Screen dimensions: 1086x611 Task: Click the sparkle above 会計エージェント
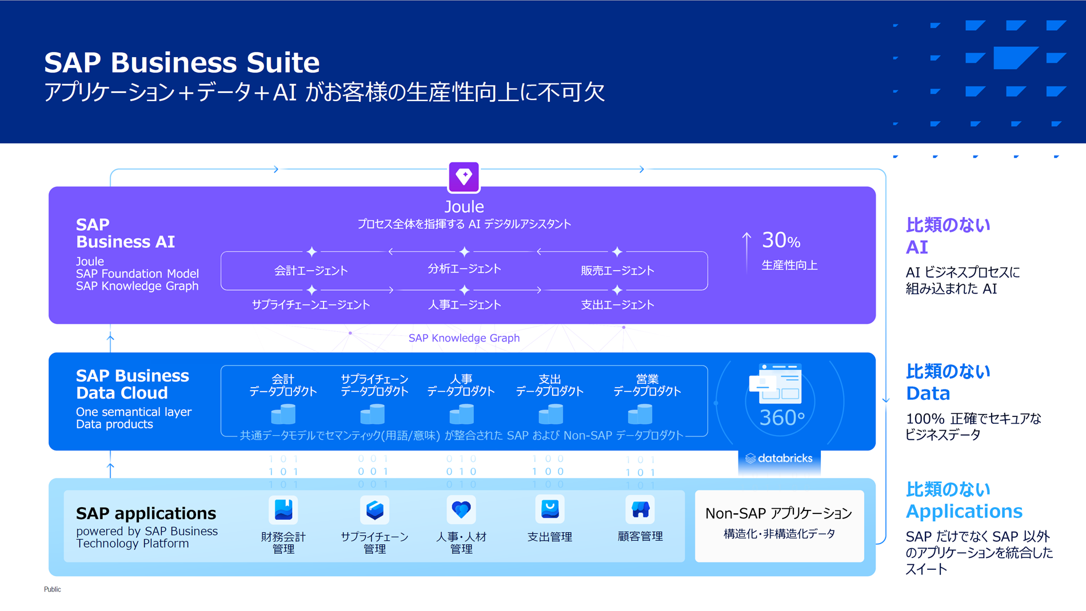click(312, 252)
